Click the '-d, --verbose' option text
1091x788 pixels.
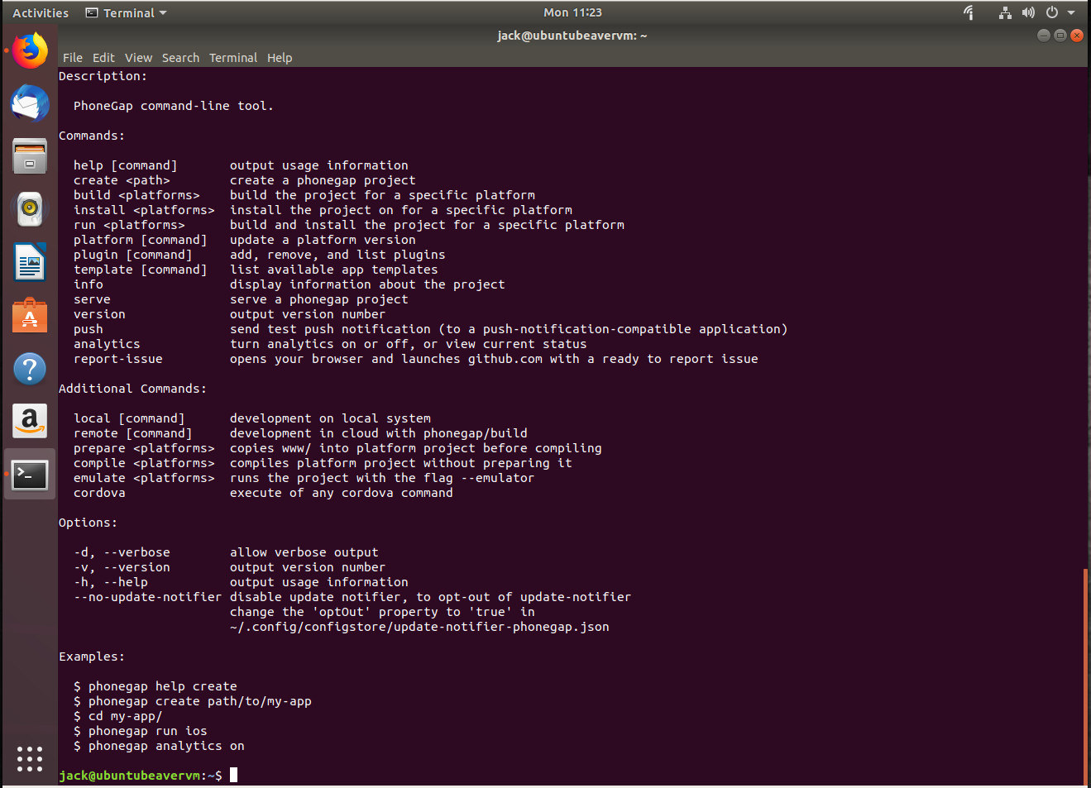122,552
